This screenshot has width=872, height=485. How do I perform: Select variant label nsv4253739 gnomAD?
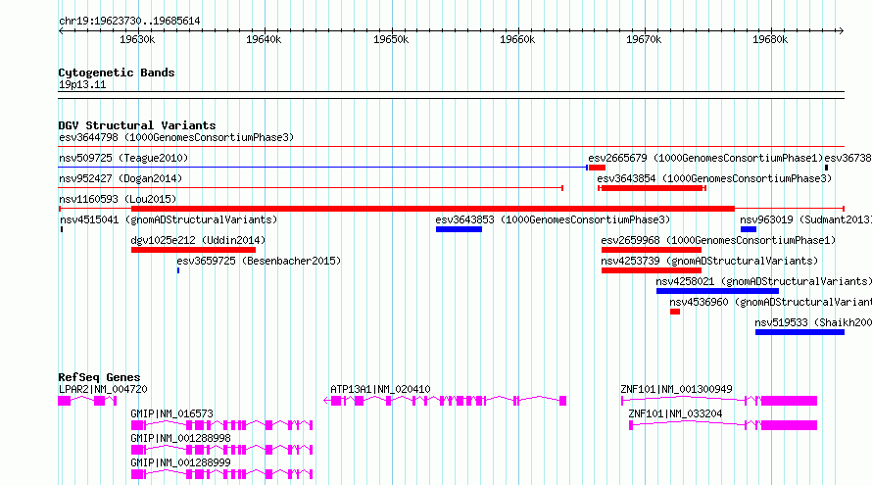[709, 261]
